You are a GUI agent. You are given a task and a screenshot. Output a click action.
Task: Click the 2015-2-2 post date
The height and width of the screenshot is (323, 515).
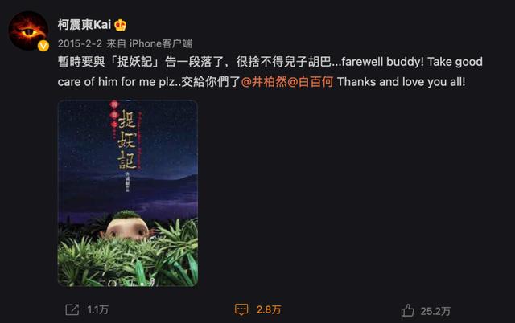(80, 43)
